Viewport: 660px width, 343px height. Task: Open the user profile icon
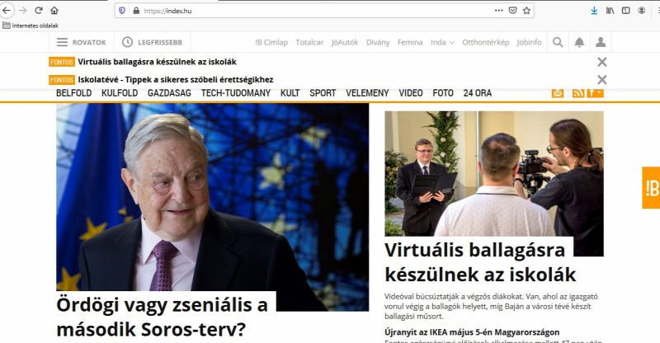(601, 42)
